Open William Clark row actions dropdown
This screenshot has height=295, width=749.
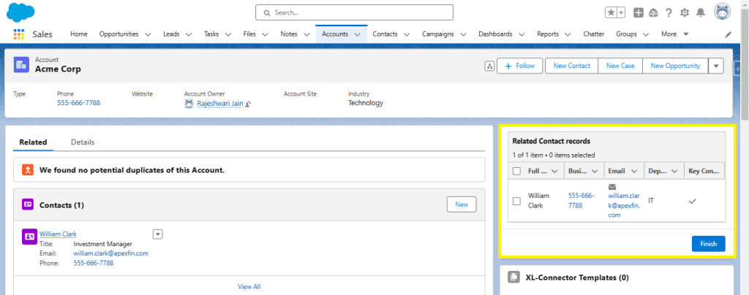click(158, 234)
